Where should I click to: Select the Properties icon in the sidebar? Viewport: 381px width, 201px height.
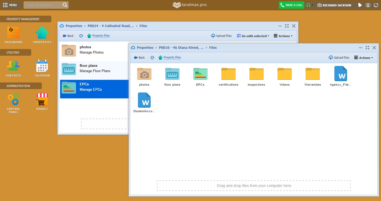[42, 34]
